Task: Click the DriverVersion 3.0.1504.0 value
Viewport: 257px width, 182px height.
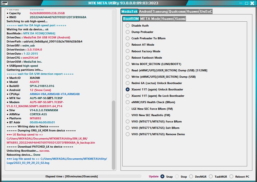Action: (x=34, y=49)
